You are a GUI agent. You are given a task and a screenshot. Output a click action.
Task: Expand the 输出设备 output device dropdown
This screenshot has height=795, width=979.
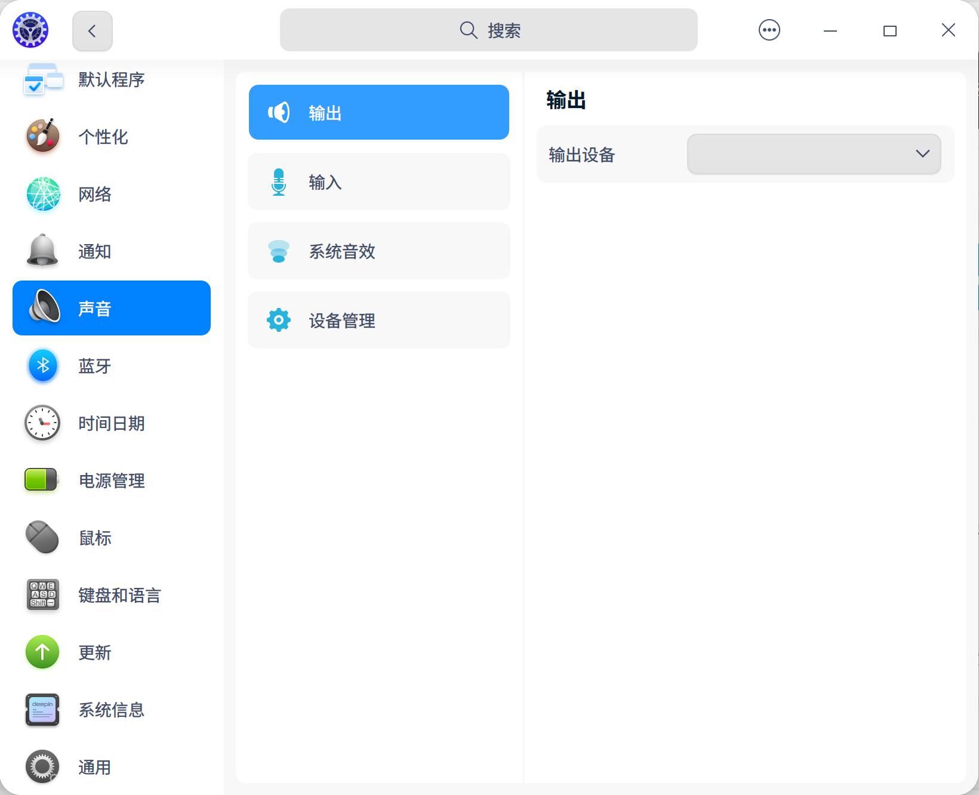(x=813, y=154)
